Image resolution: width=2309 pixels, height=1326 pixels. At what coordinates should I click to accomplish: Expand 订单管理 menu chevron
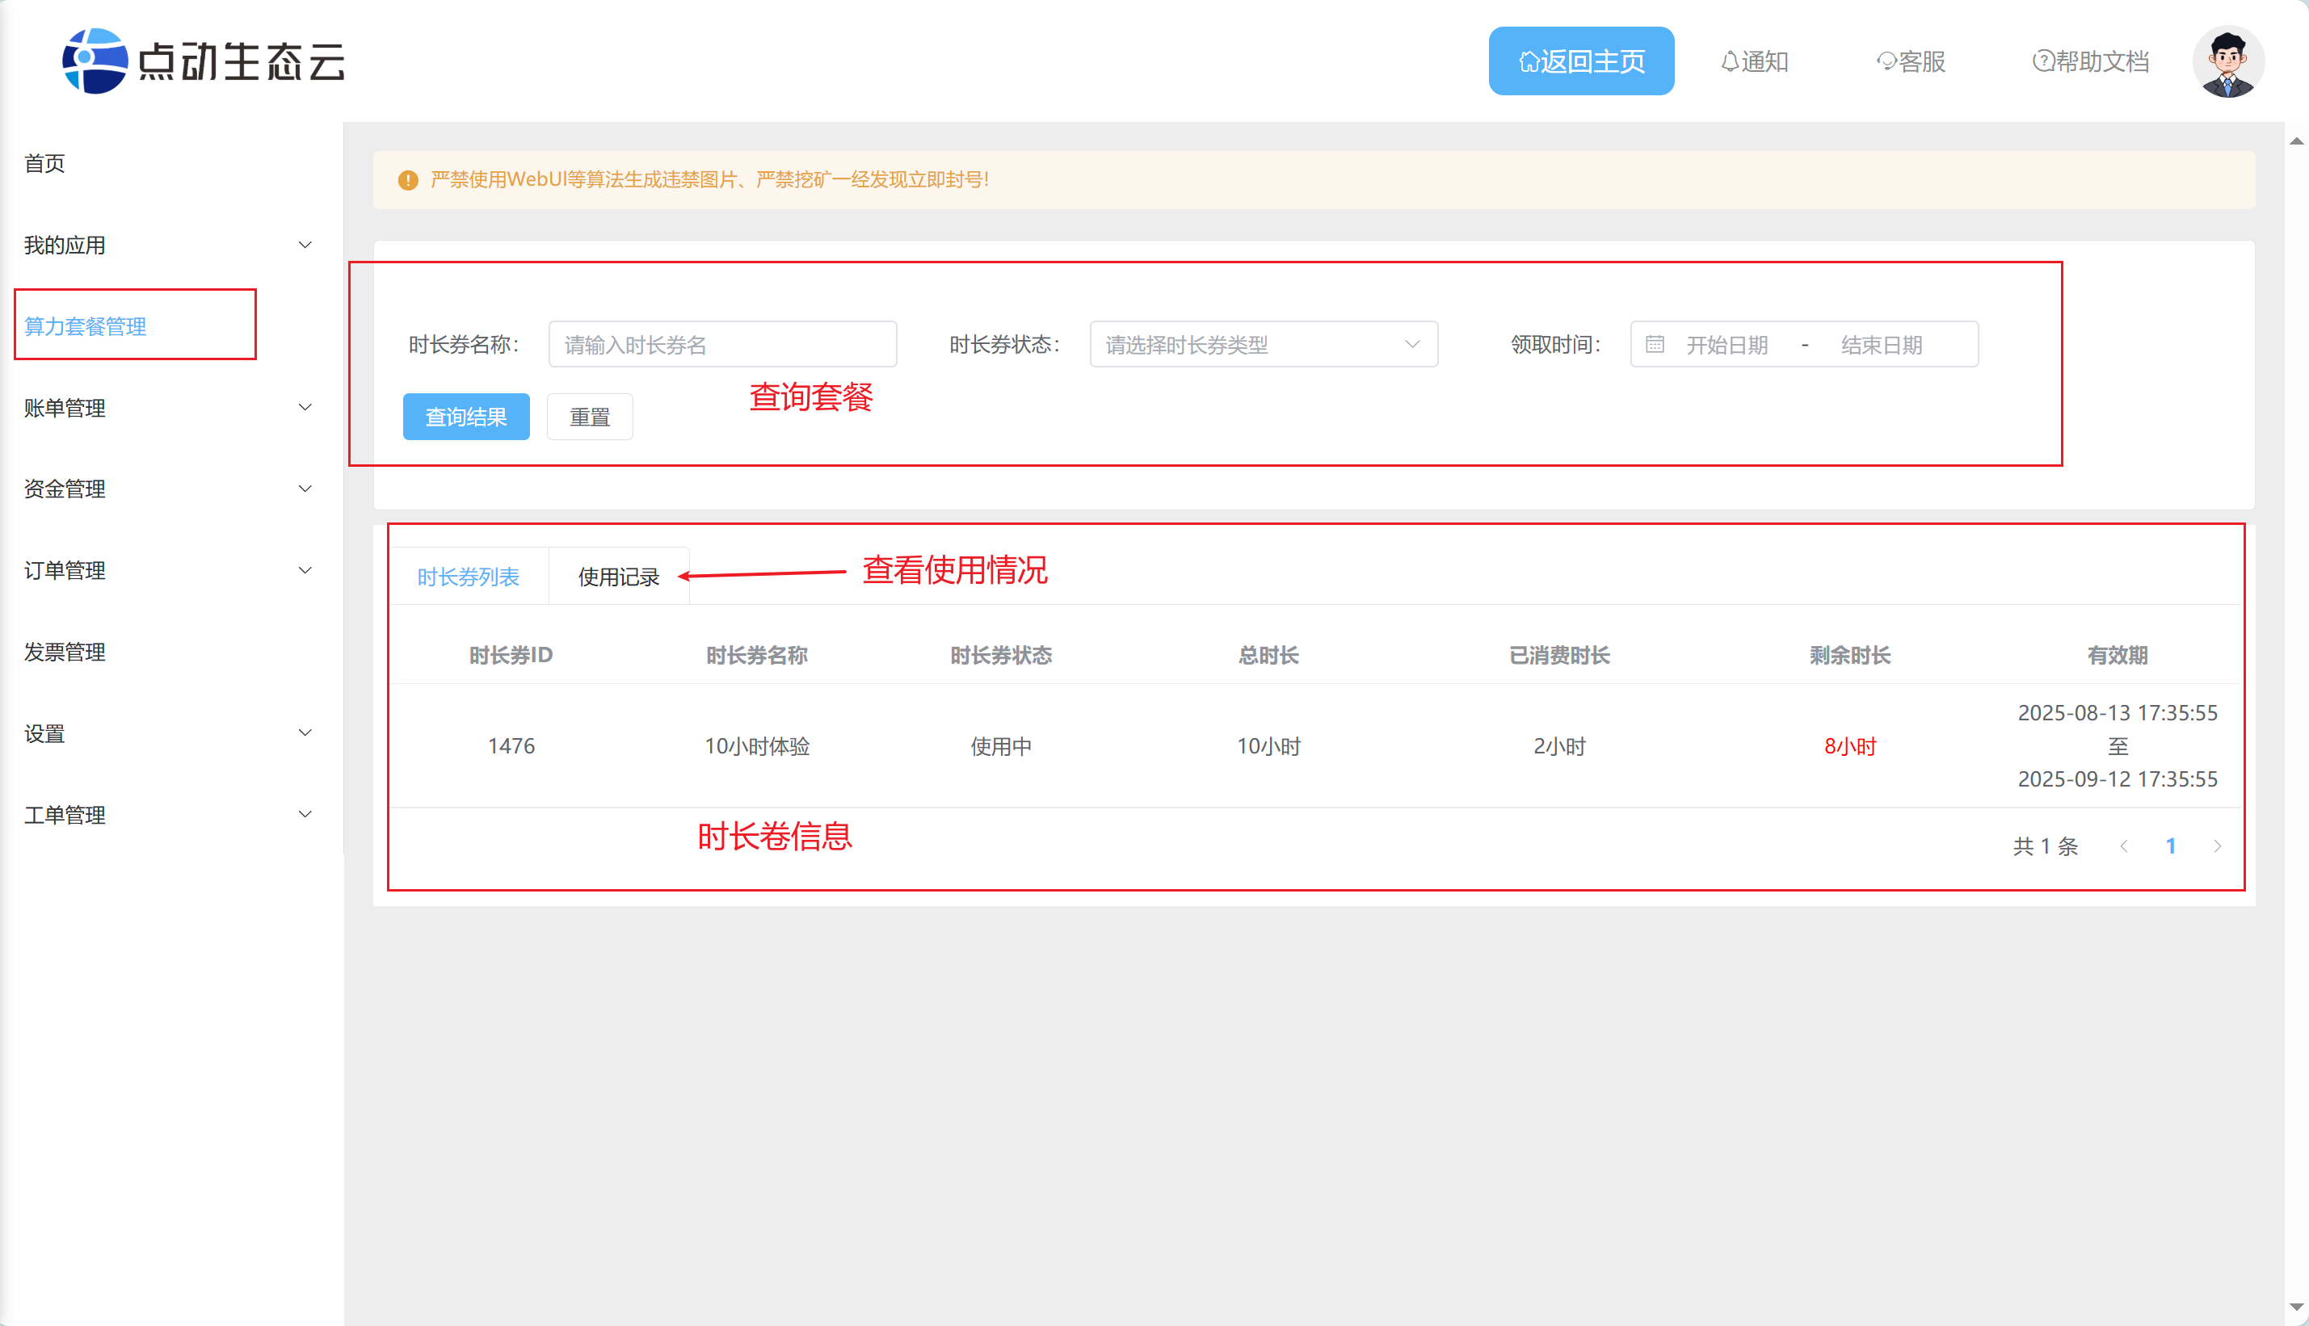click(305, 570)
